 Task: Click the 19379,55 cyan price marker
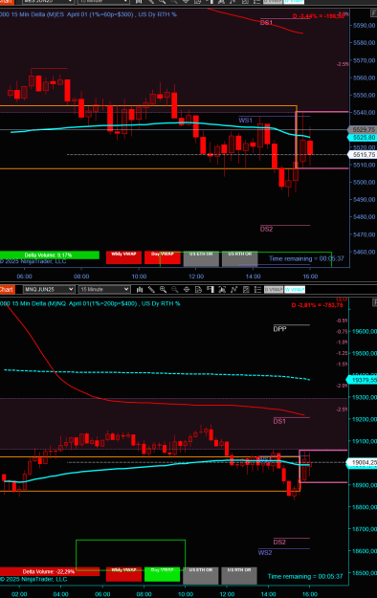362,380
